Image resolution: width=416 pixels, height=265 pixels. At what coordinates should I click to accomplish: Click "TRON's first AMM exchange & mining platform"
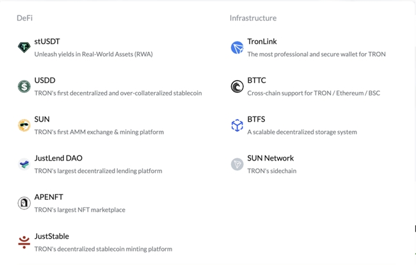pos(99,132)
